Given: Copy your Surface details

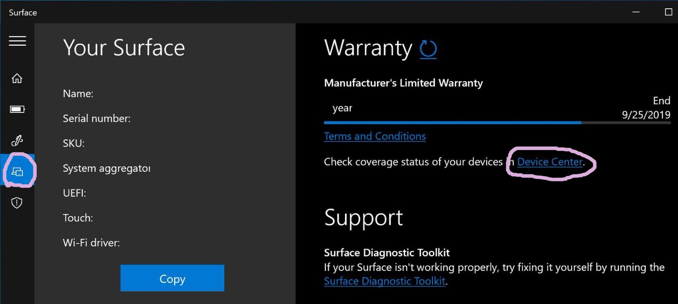Looking at the screenshot, I should point(172,278).
